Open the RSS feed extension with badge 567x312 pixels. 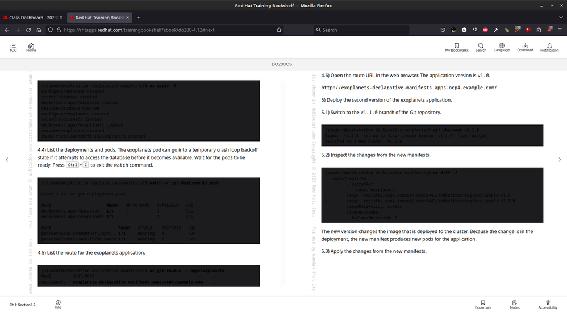[x=518, y=30]
